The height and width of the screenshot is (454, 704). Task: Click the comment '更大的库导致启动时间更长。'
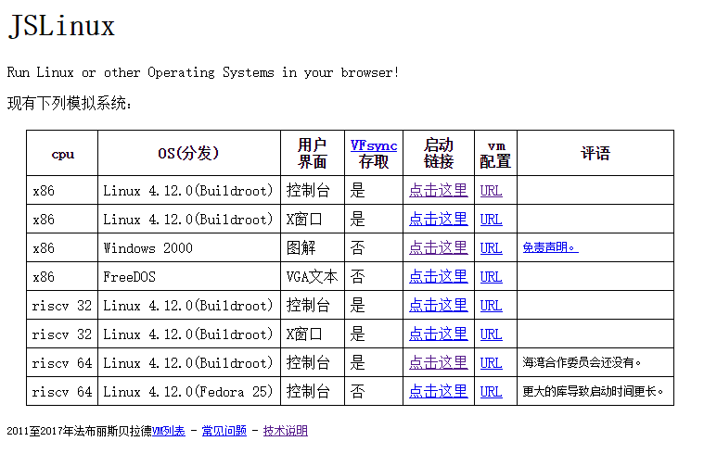pyautogui.click(x=593, y=391)
